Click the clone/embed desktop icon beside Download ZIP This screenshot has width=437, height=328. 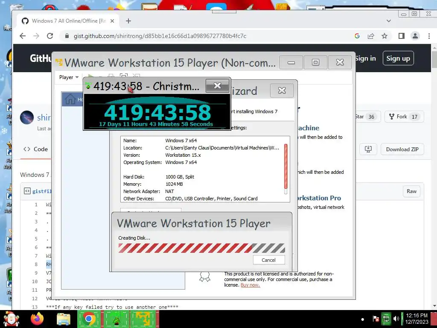368,149
